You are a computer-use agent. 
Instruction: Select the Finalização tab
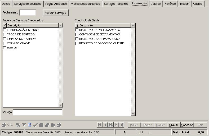point(139,3)
